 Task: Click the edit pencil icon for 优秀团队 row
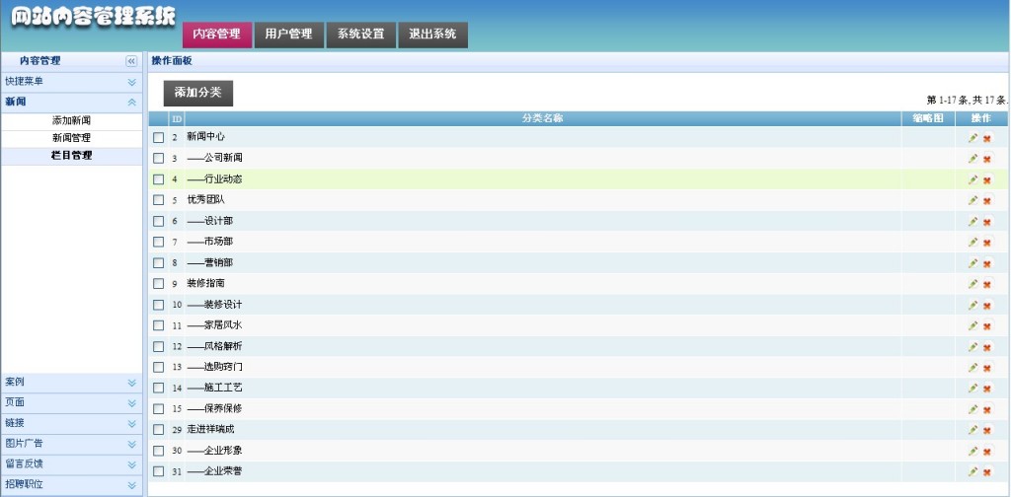[x=972, y=200]
